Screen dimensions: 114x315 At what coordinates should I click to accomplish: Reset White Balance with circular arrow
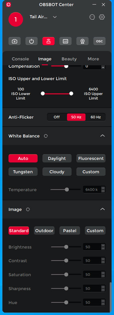[46, 136]
